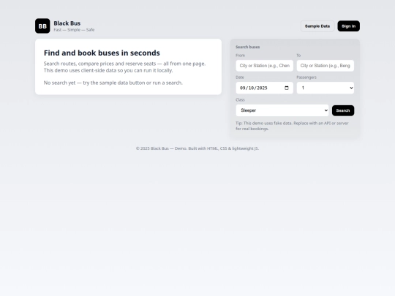Click the footer copyright 2025 Black Bus text
395x296 pixels.
pyautogui.click(x=197, y=148)
